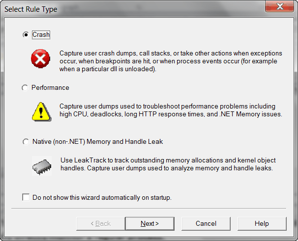Click the startup wizard checkbox label text

tap(102, 197)
